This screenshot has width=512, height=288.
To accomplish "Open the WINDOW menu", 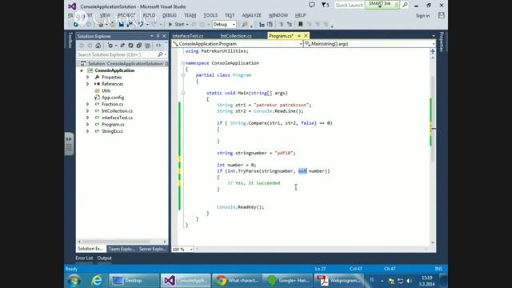I will 278,15.
